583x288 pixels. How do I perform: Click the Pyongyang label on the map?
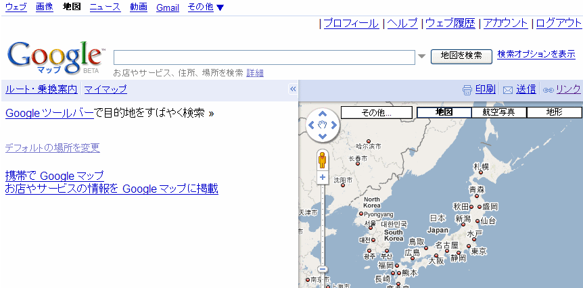point(379,214)
